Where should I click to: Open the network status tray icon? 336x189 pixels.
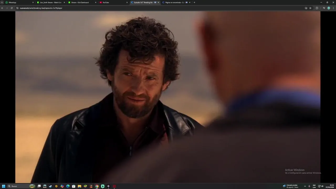point(319,186)
